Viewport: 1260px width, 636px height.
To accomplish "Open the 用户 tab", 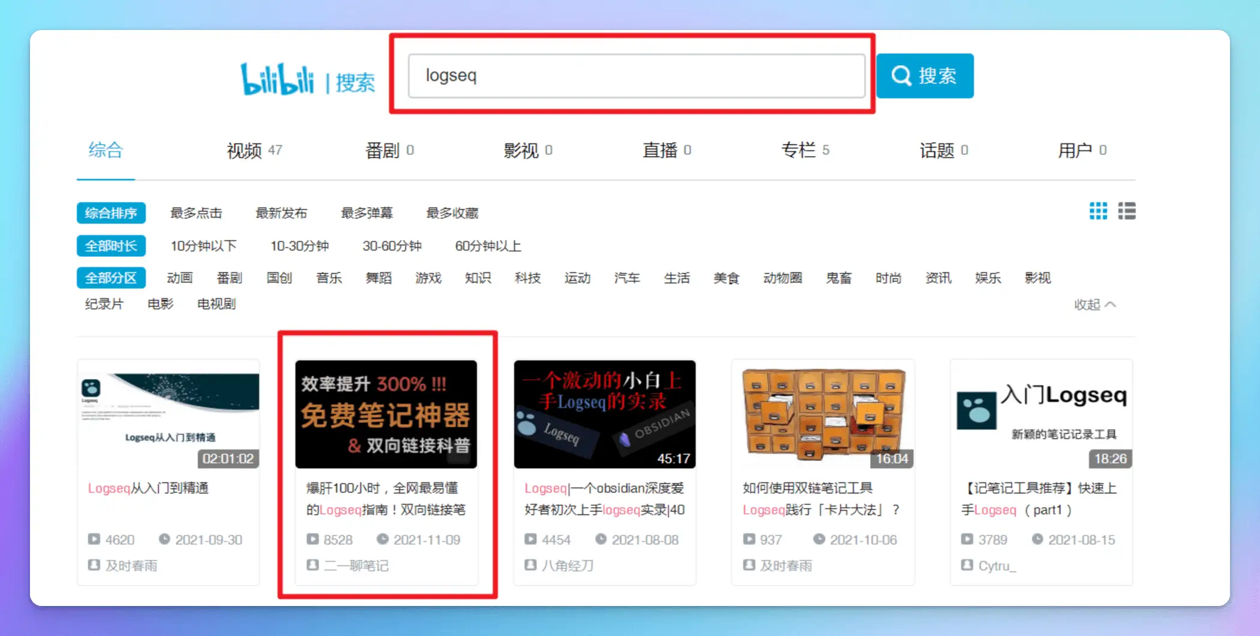I will 1082,150.
